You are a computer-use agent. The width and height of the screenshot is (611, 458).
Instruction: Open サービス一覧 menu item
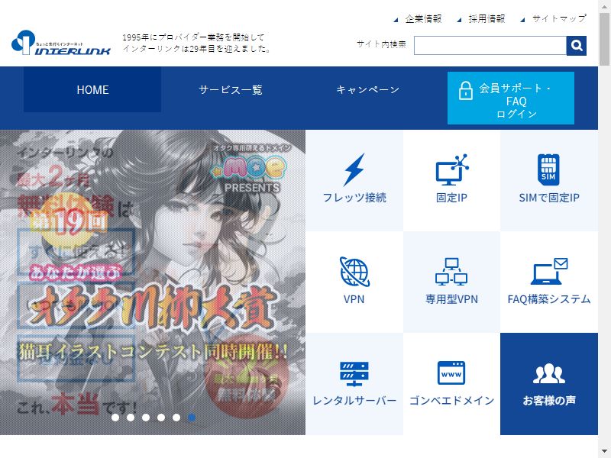[x=231, y=89]
